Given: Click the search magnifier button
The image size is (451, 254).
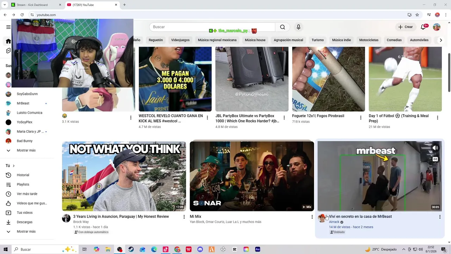Looking at the screenshot, I should [283, 27].
